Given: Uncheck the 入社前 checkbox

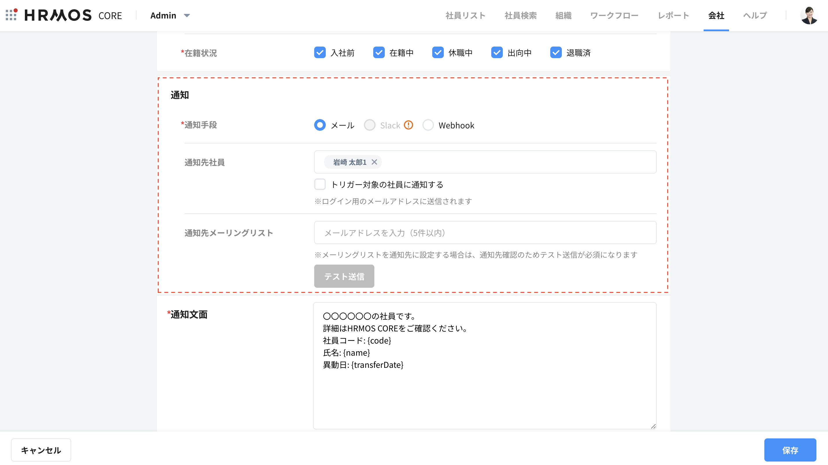Looking at the screenshot, I should click(x=320, y=52).
